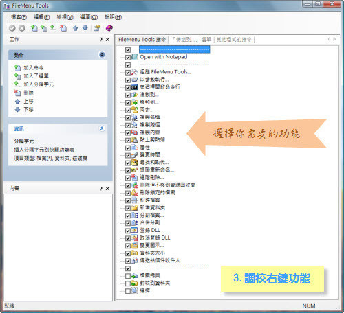This screenshot has height=313, width=344.
Task: Uncheck the 屬性 checkbox
Action: pyautogui.click(x=128, y=148)
